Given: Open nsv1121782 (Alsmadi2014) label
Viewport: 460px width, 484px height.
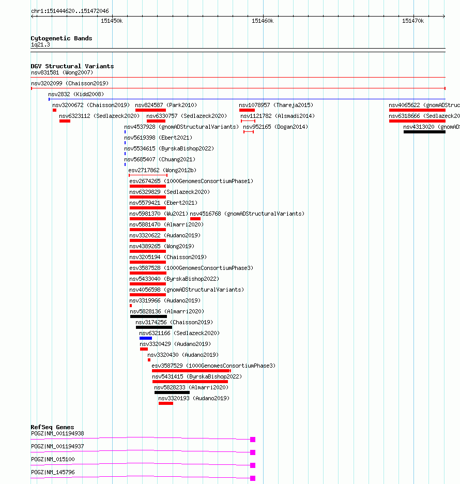Looking at the screenshot, I should tap(278, 116).
